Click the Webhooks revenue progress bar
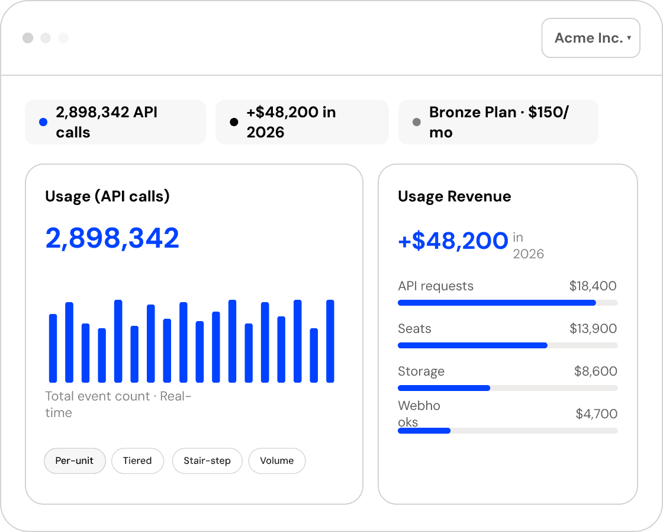 click(507, 431)
